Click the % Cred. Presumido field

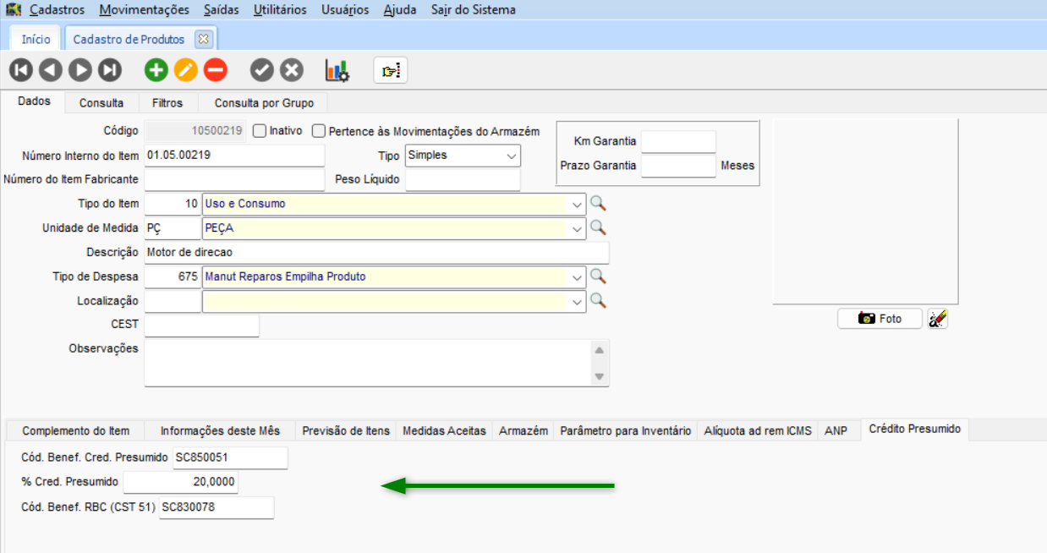180,482
